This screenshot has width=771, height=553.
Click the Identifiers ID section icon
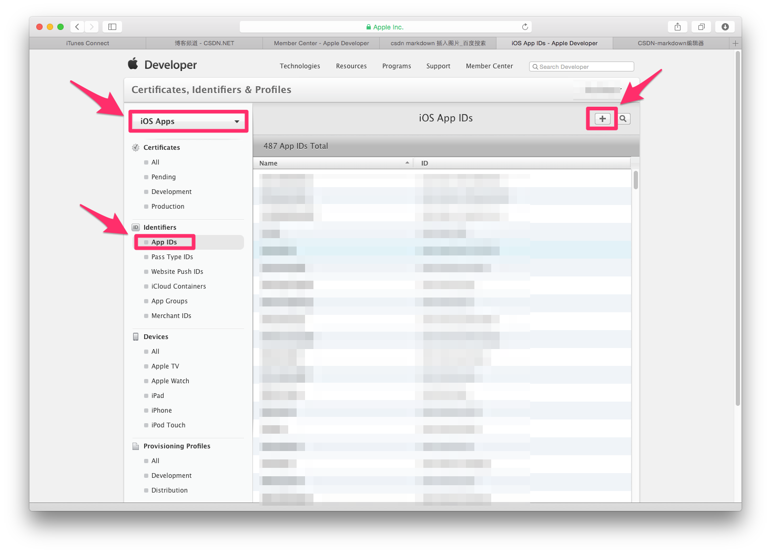point(136,228)
